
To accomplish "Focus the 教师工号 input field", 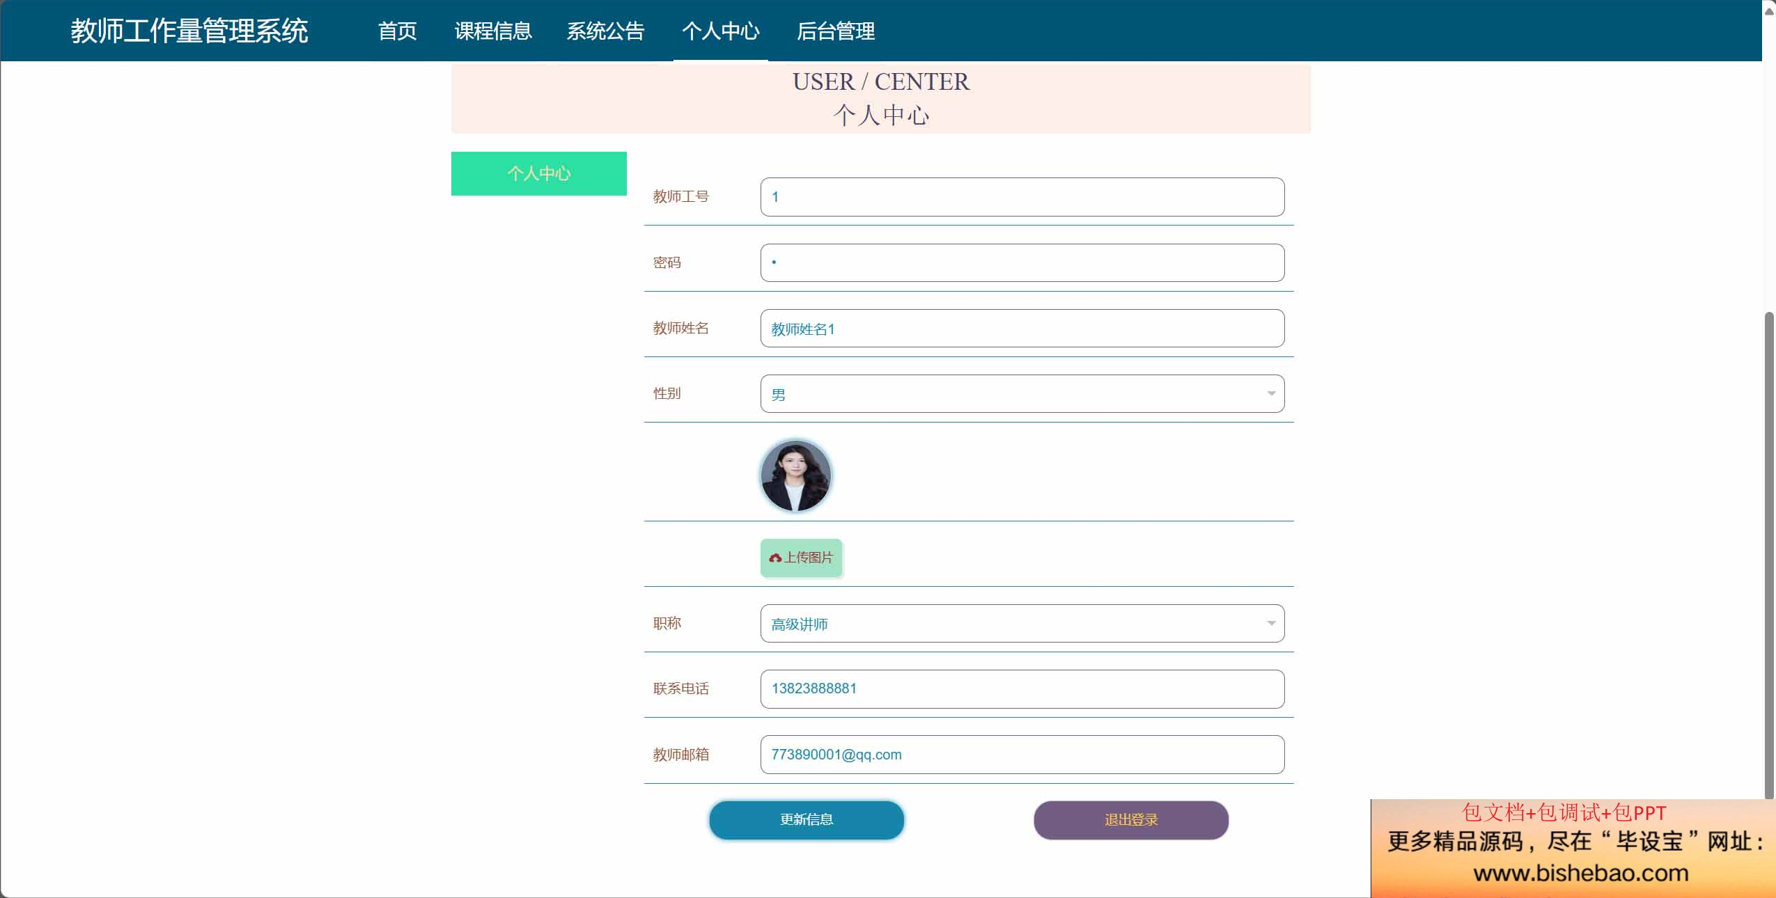I will point(1022,197).
